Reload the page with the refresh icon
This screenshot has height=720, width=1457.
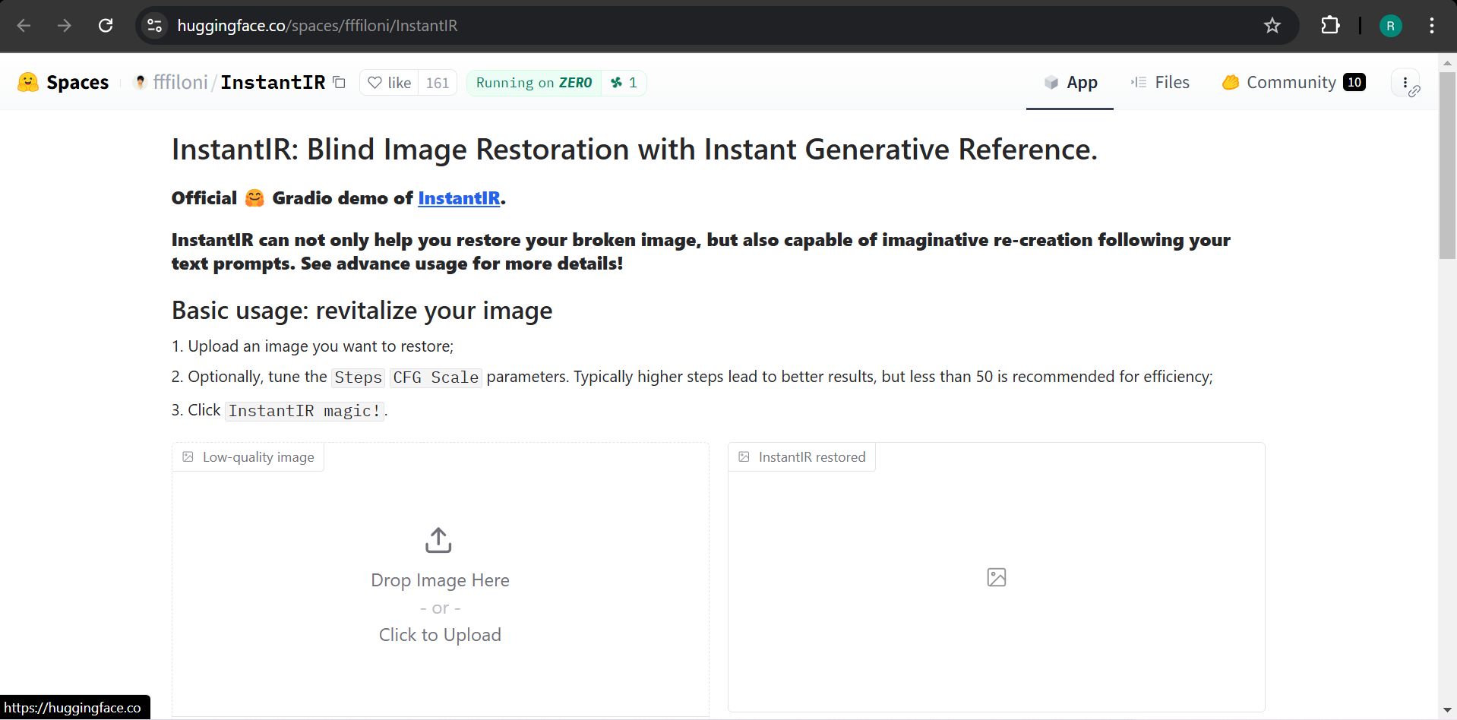[x=106, y=26]
